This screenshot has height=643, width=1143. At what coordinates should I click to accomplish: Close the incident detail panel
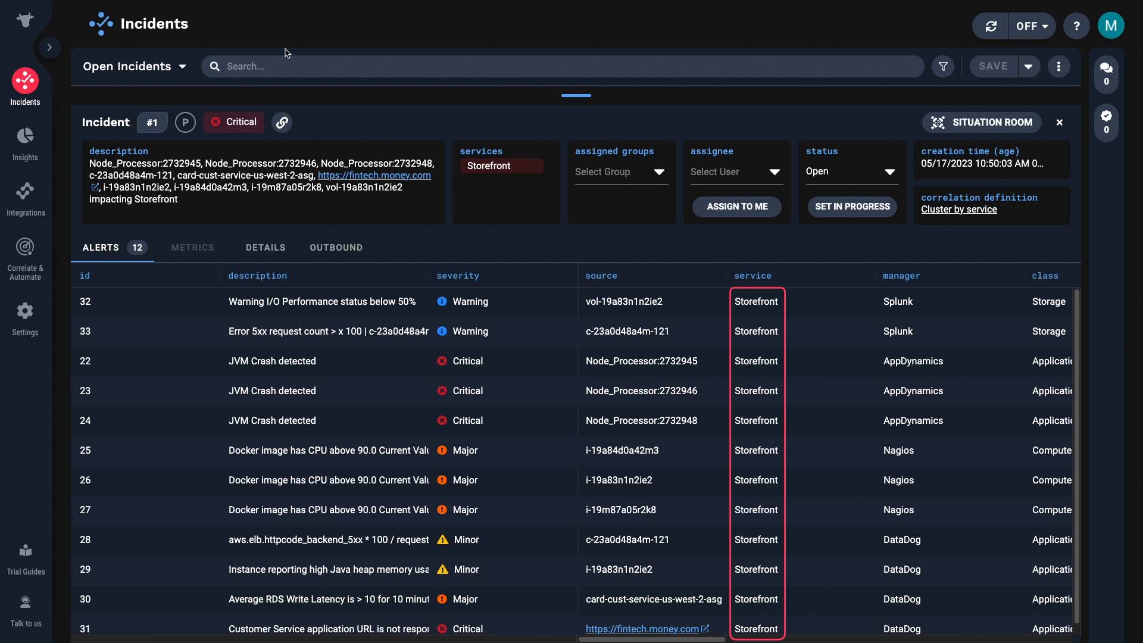(x=1060, y=122)
